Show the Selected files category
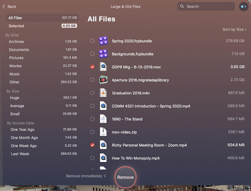Image resolution: width=251 pixels, height=191 pixels. coord(42,26)
